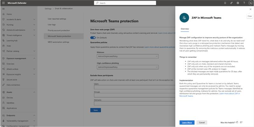The width and height of the screenshot is (254, 127).
Task: Open the Malware quarantine policy dropdown
Action: click(128, 56)
